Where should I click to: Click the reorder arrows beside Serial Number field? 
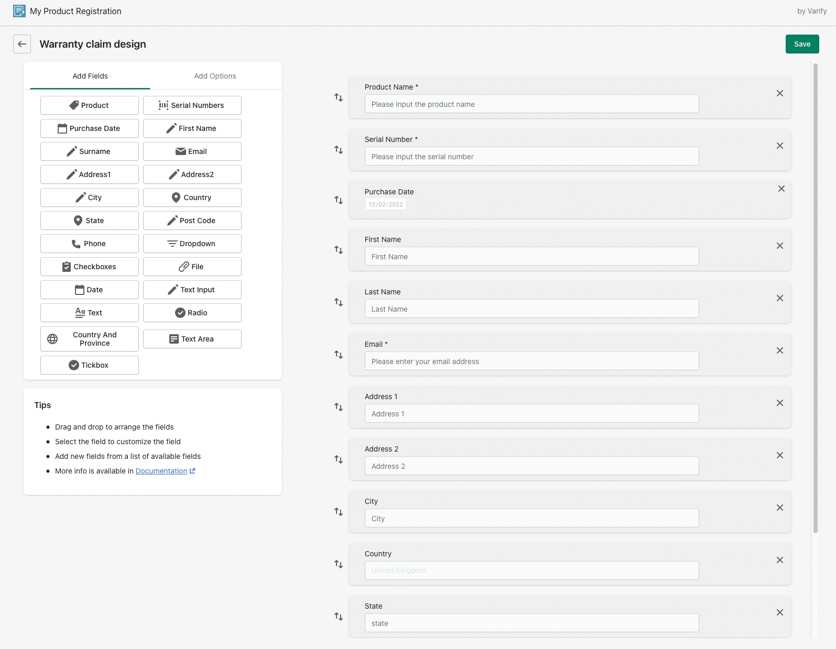tap(339, 150)
